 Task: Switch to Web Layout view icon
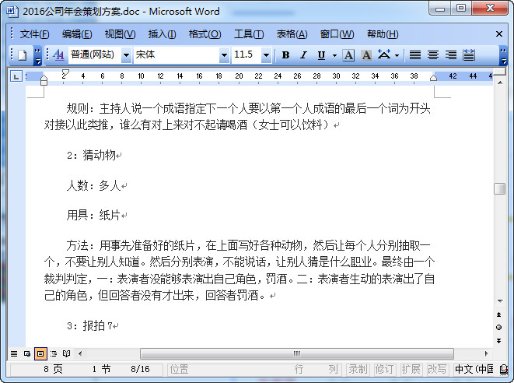click(x=27, y=353)
